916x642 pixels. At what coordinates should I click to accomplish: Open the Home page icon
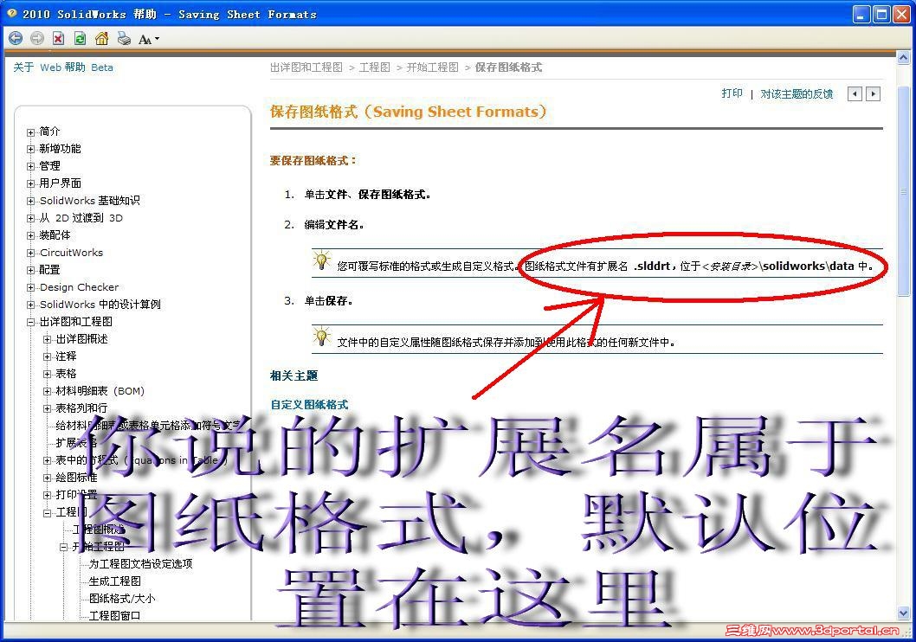click(101, 39)
